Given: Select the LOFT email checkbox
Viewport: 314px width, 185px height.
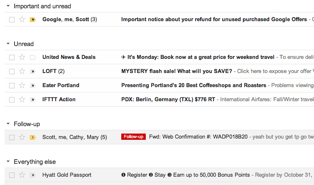Looking at the screenshot, I should (x=12, y=71).
